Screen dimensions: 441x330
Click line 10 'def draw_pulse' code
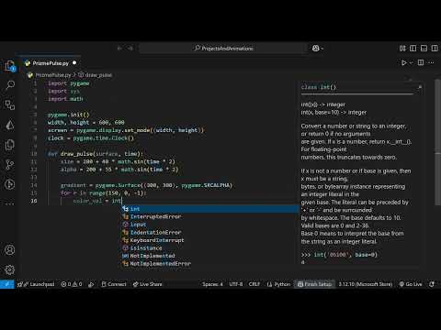pyautogui.click(x=96, y=154)
